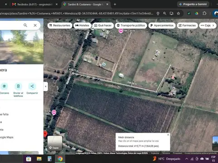This screenshot has height=163, width=218.
Task: Open a new browser tab
Action: point(115,5)
